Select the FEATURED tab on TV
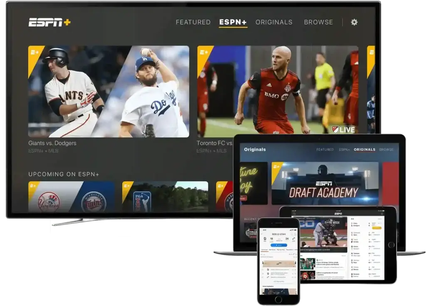This screenshot has width=426, height=306. tap(193, 22)
